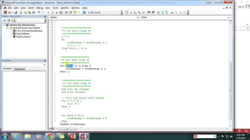Click List Properties/Methods icon
The image size is (250, 140).
click(x=126, y=13)
